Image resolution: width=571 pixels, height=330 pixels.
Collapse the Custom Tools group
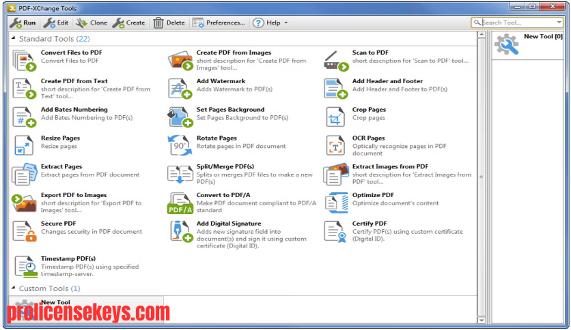14,288
